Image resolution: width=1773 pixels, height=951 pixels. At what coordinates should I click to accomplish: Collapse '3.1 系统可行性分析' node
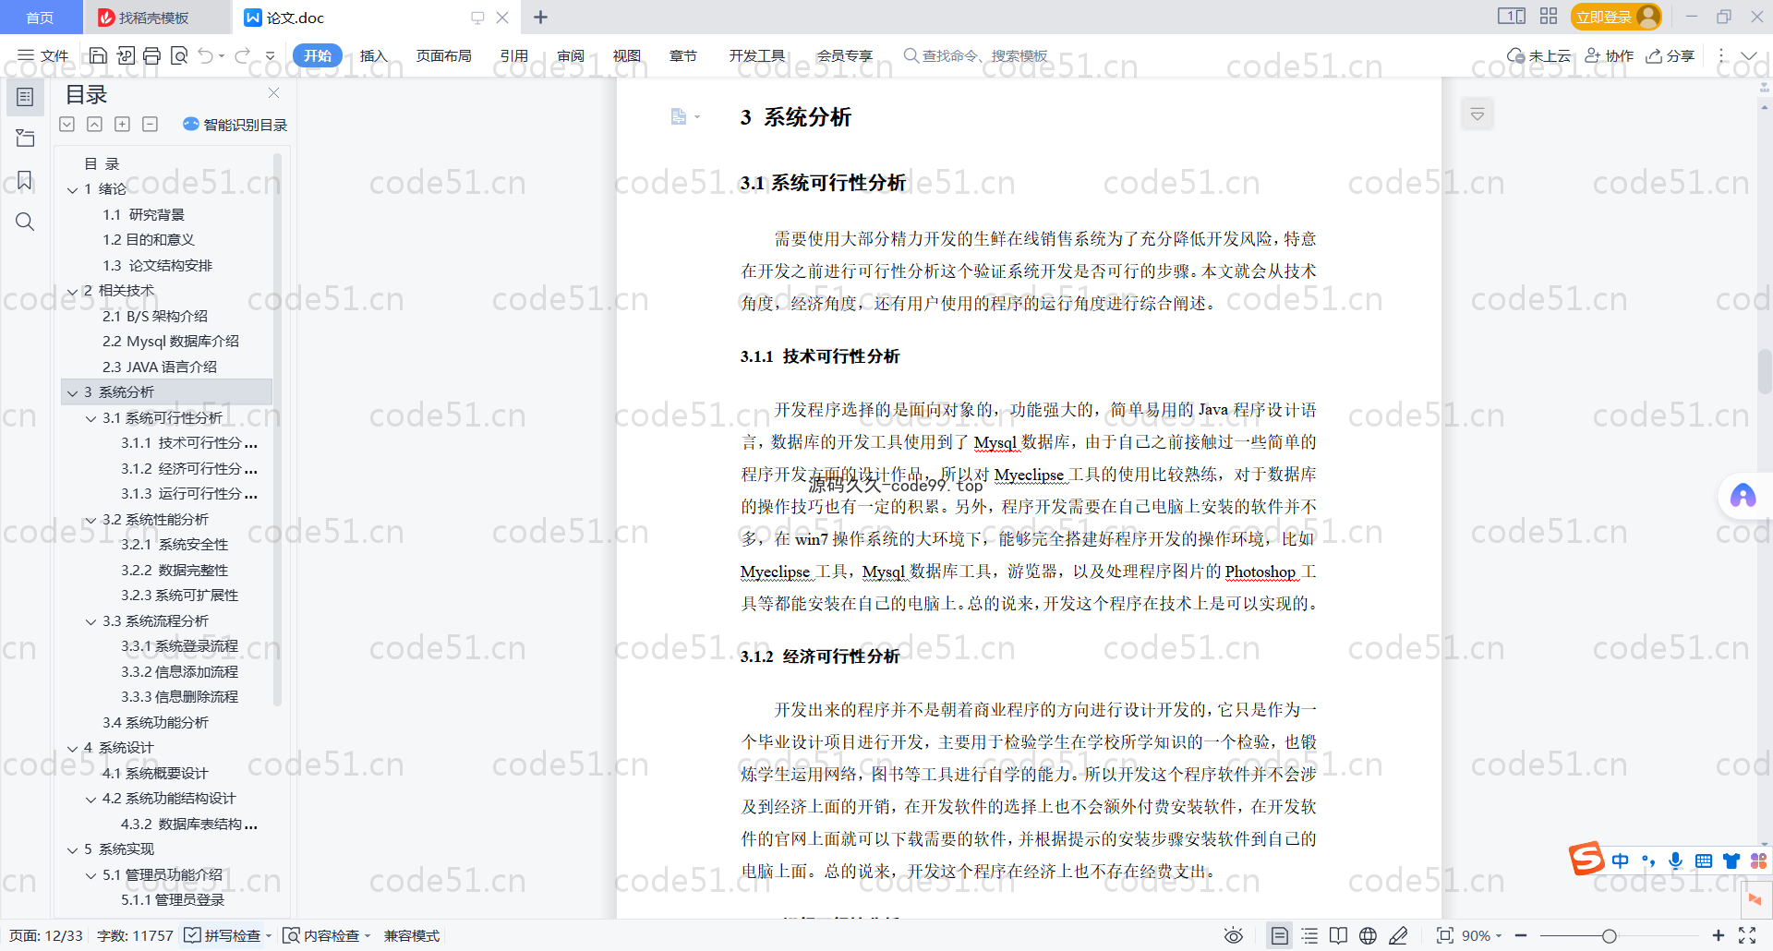click(90, 418)
